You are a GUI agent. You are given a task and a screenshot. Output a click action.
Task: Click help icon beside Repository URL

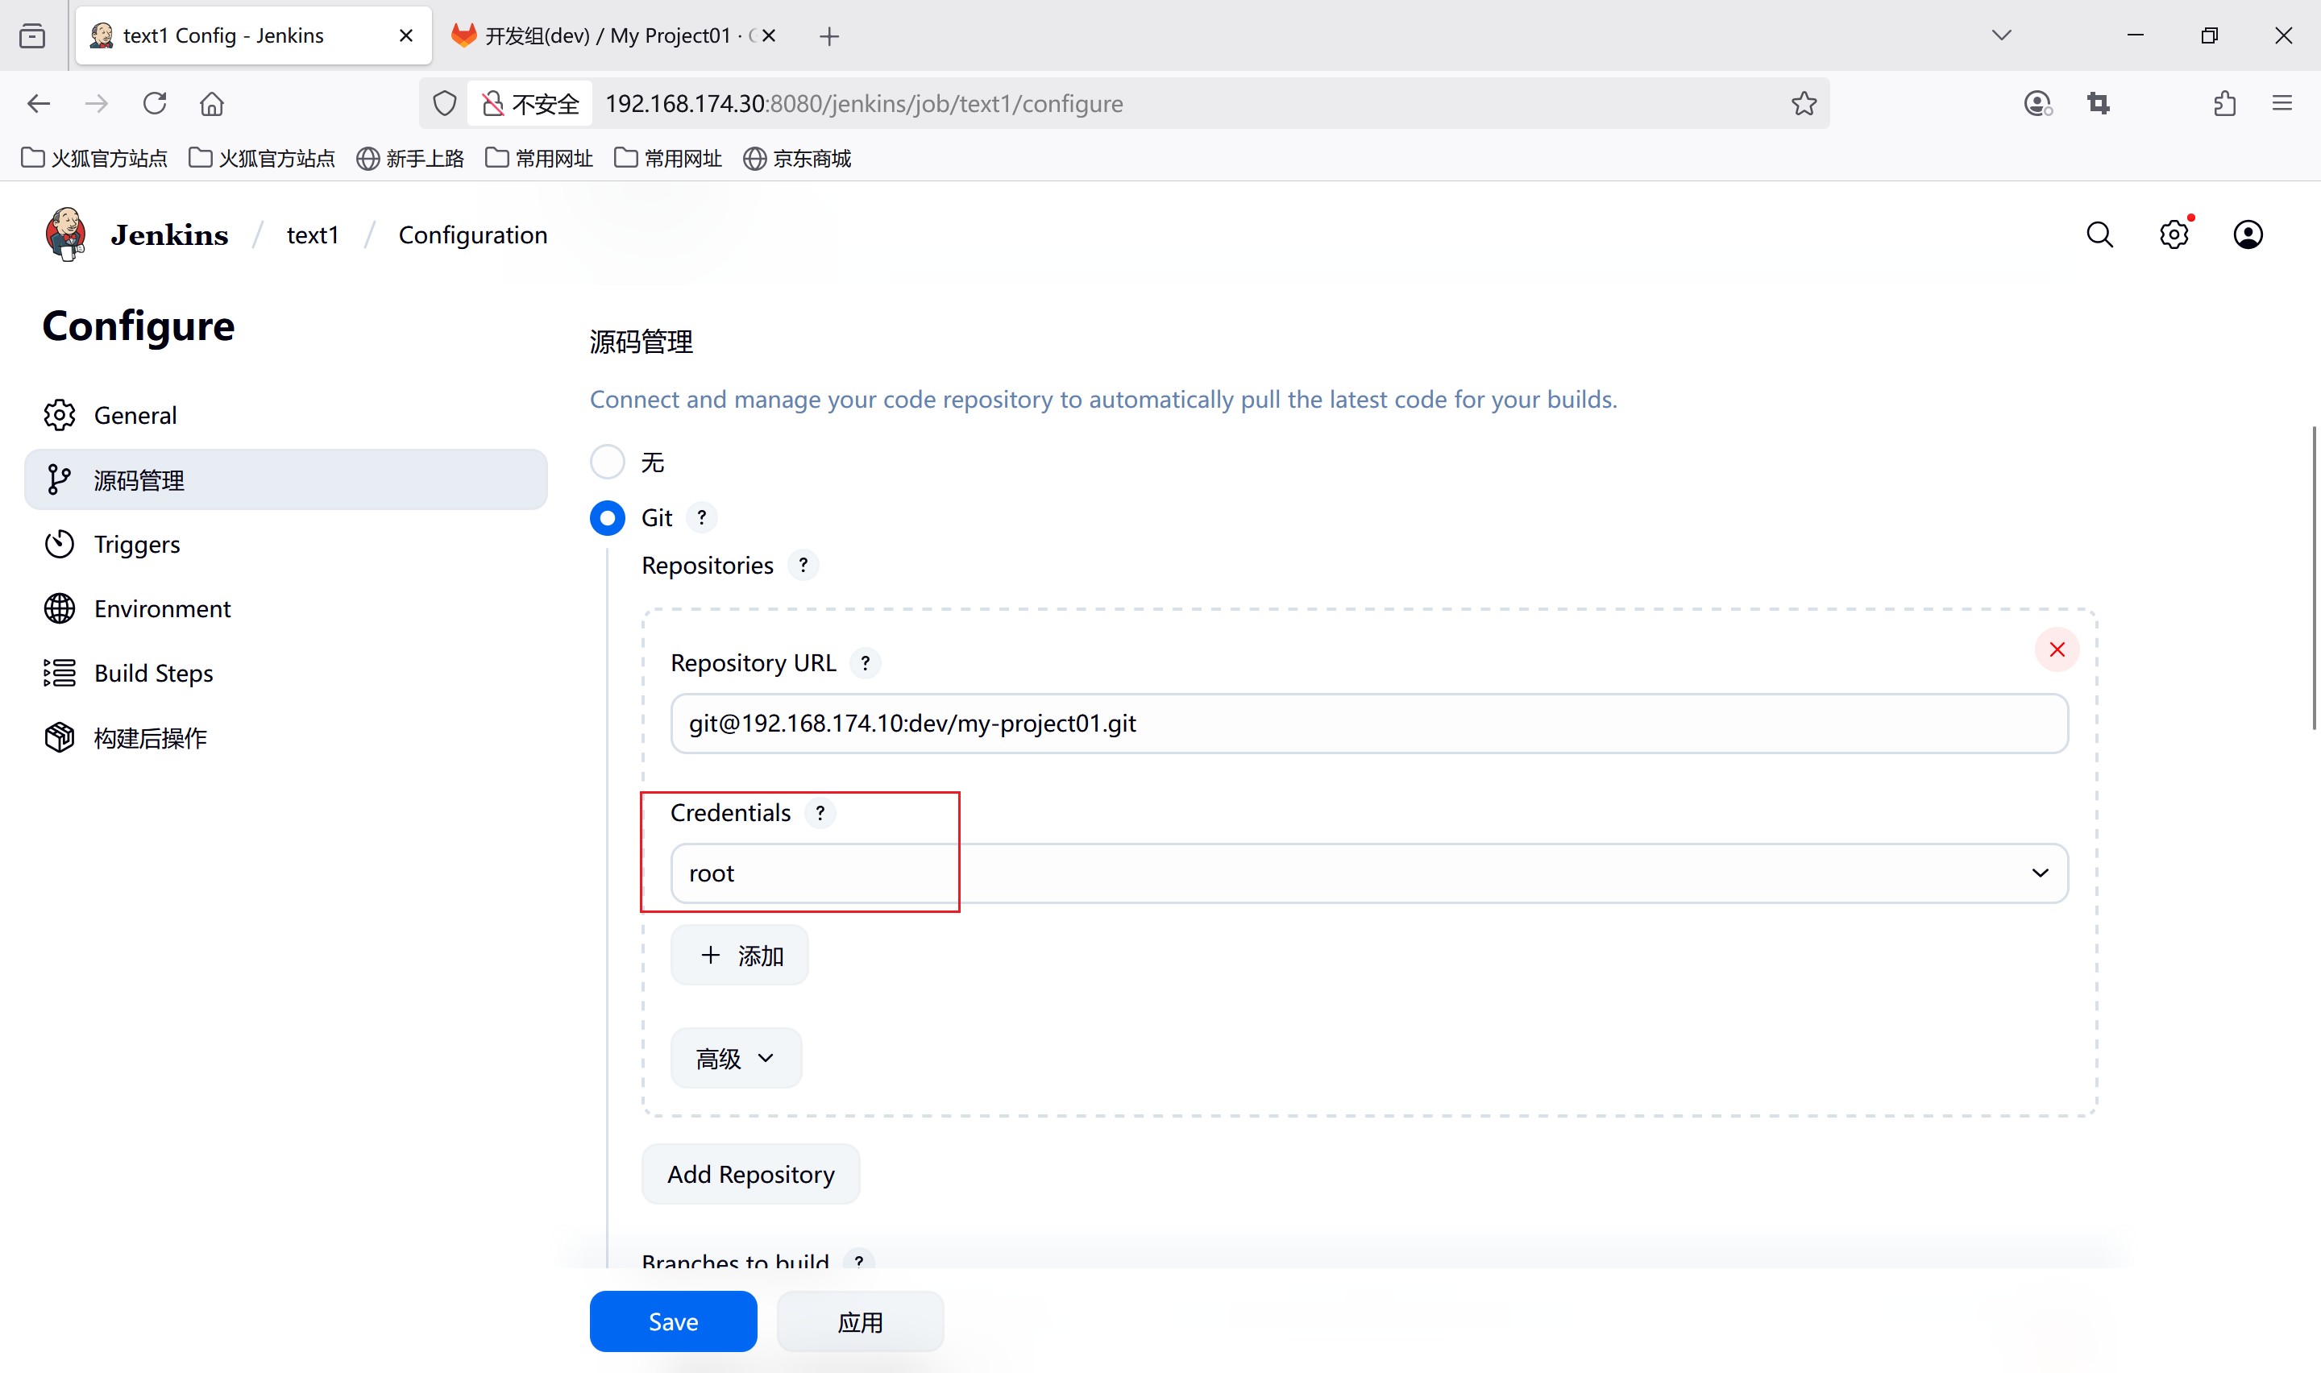(865, 663)
